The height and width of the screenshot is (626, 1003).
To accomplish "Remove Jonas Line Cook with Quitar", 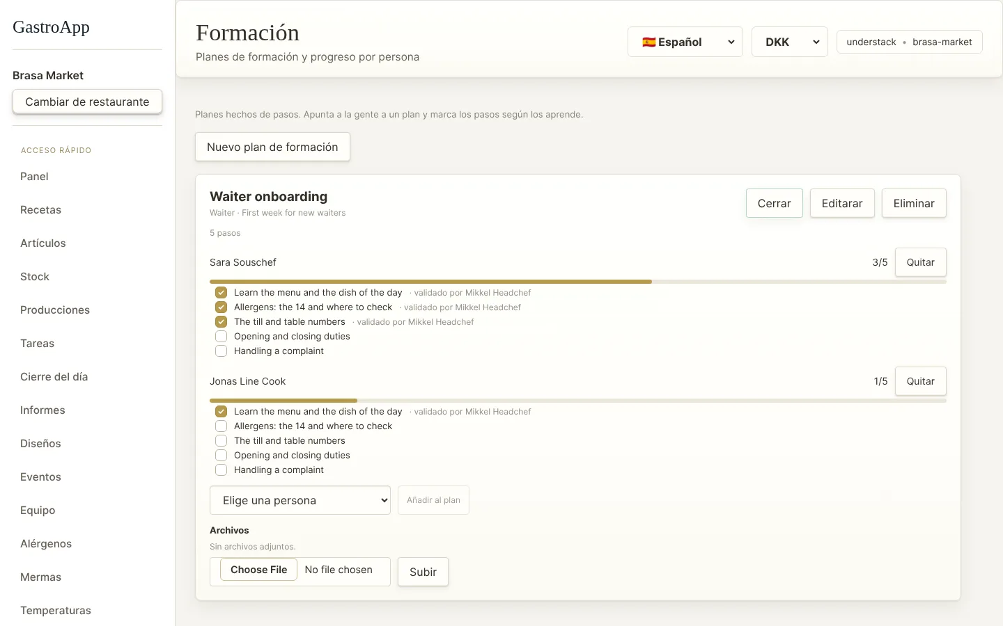I will [x=921, y=381].
